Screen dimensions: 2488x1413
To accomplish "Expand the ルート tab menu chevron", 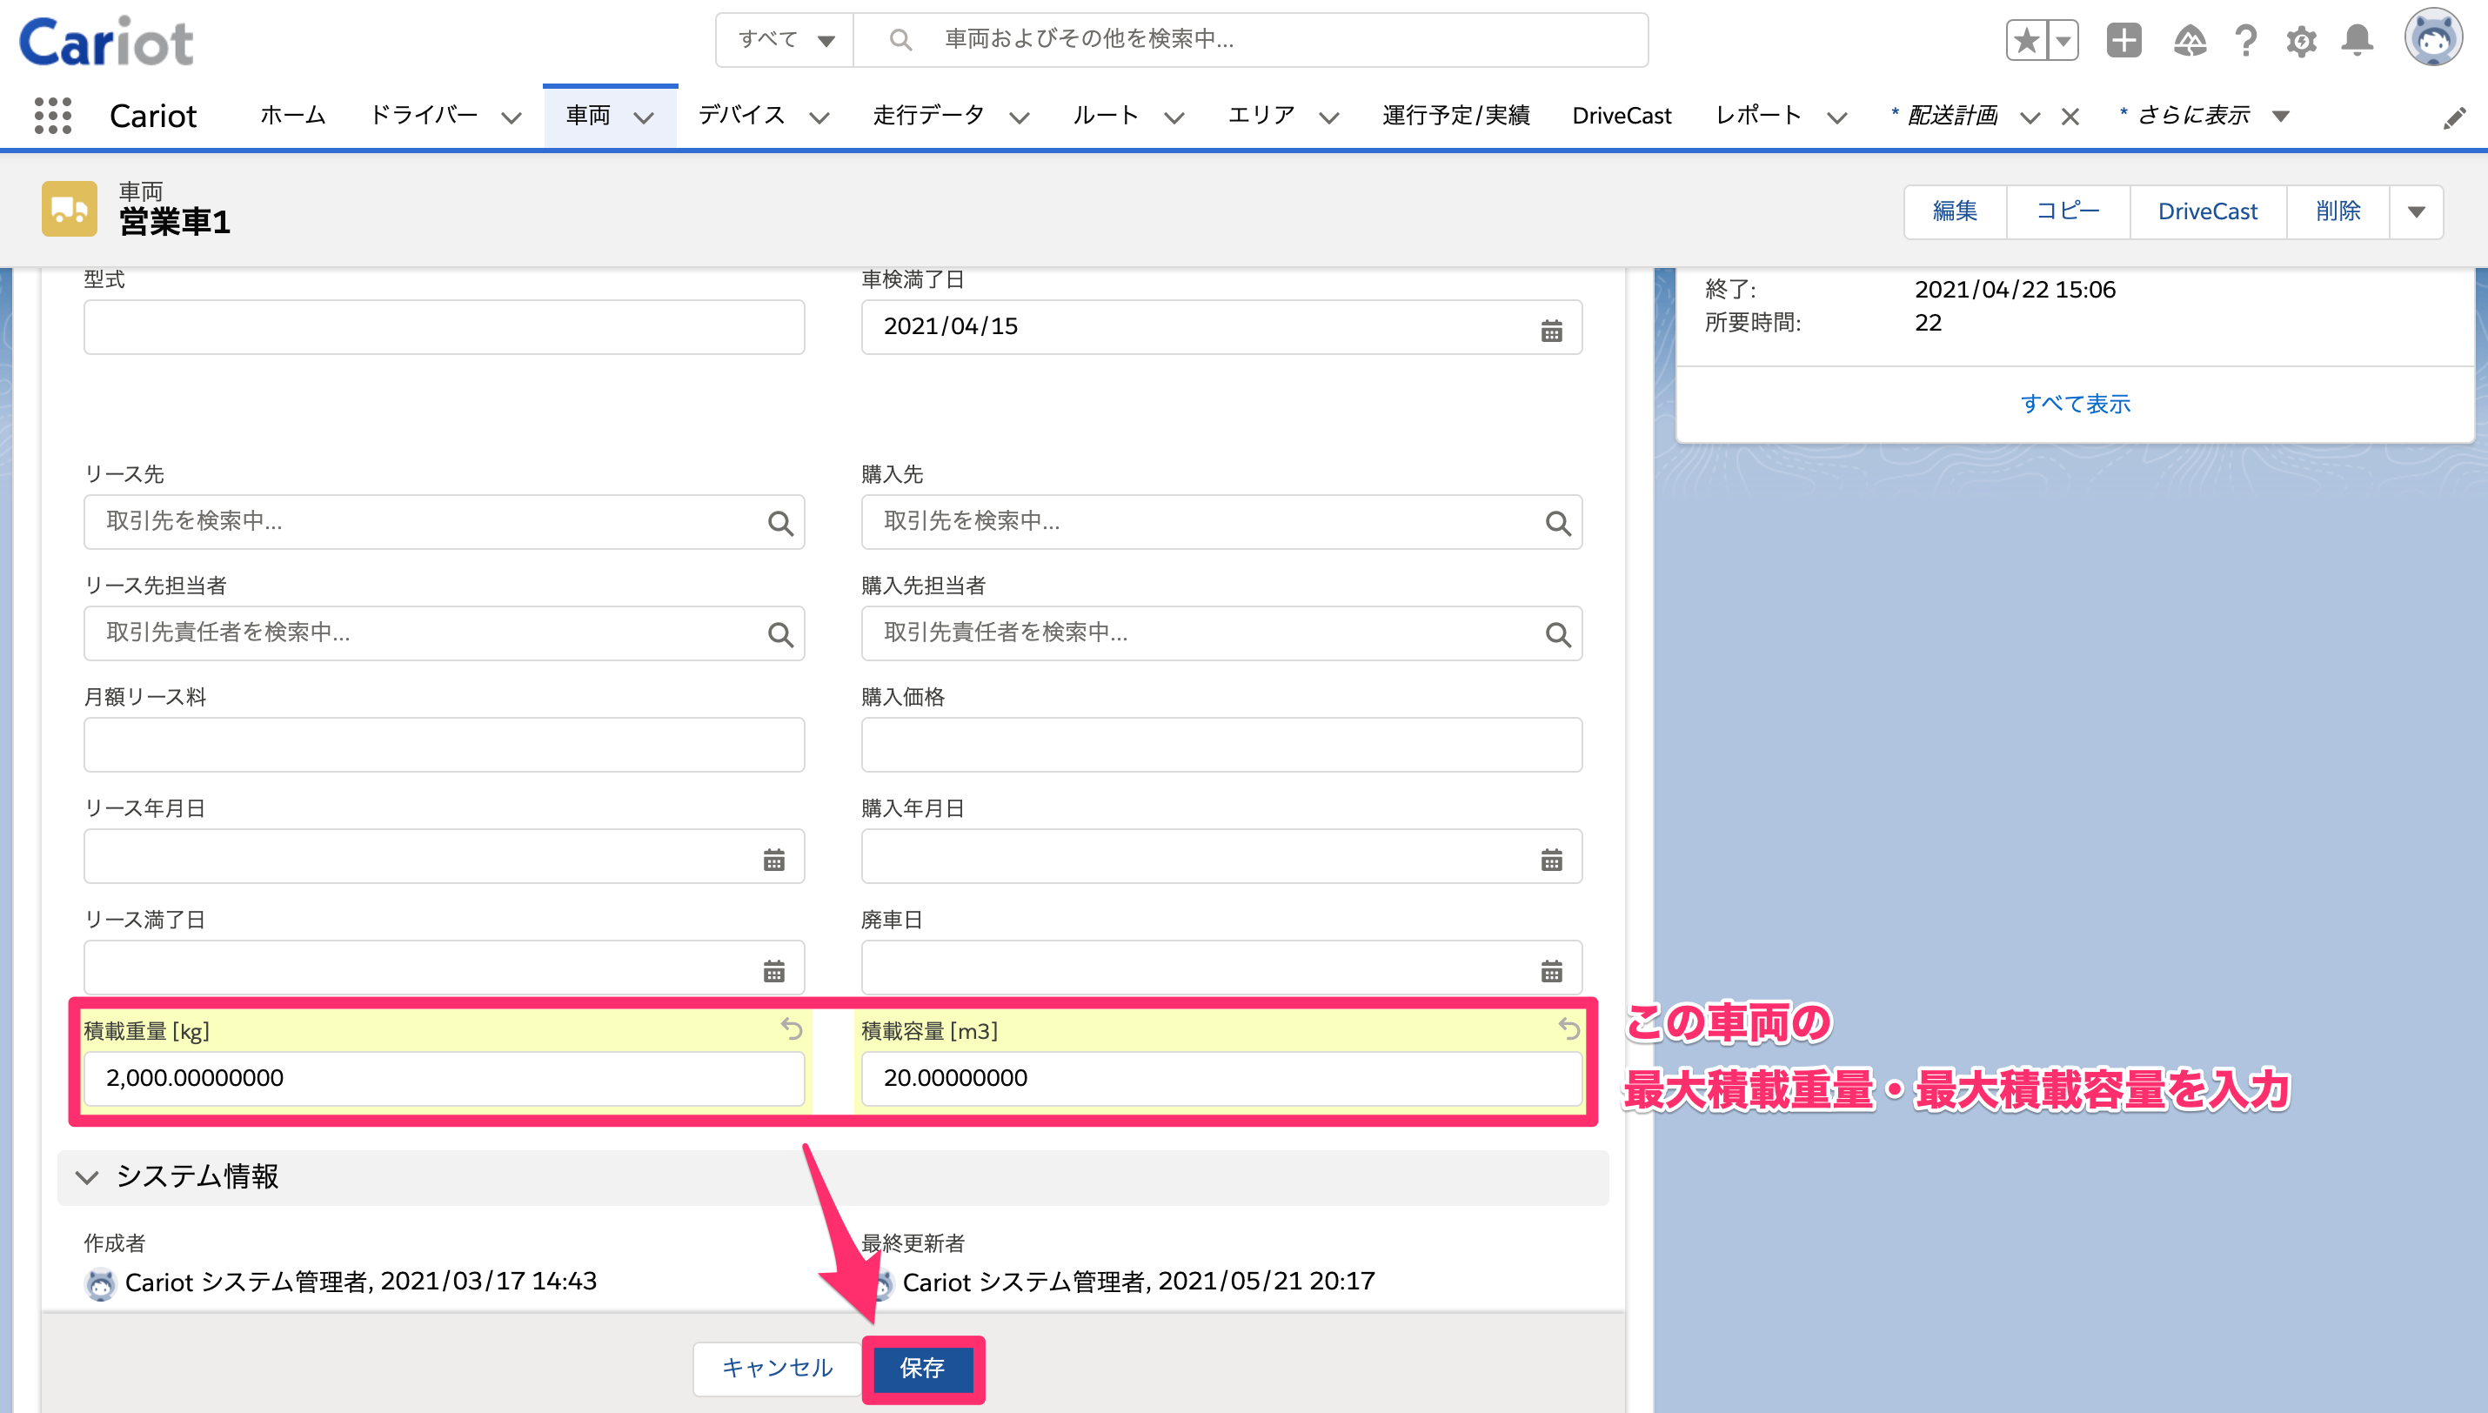I will pos(1174,118).
